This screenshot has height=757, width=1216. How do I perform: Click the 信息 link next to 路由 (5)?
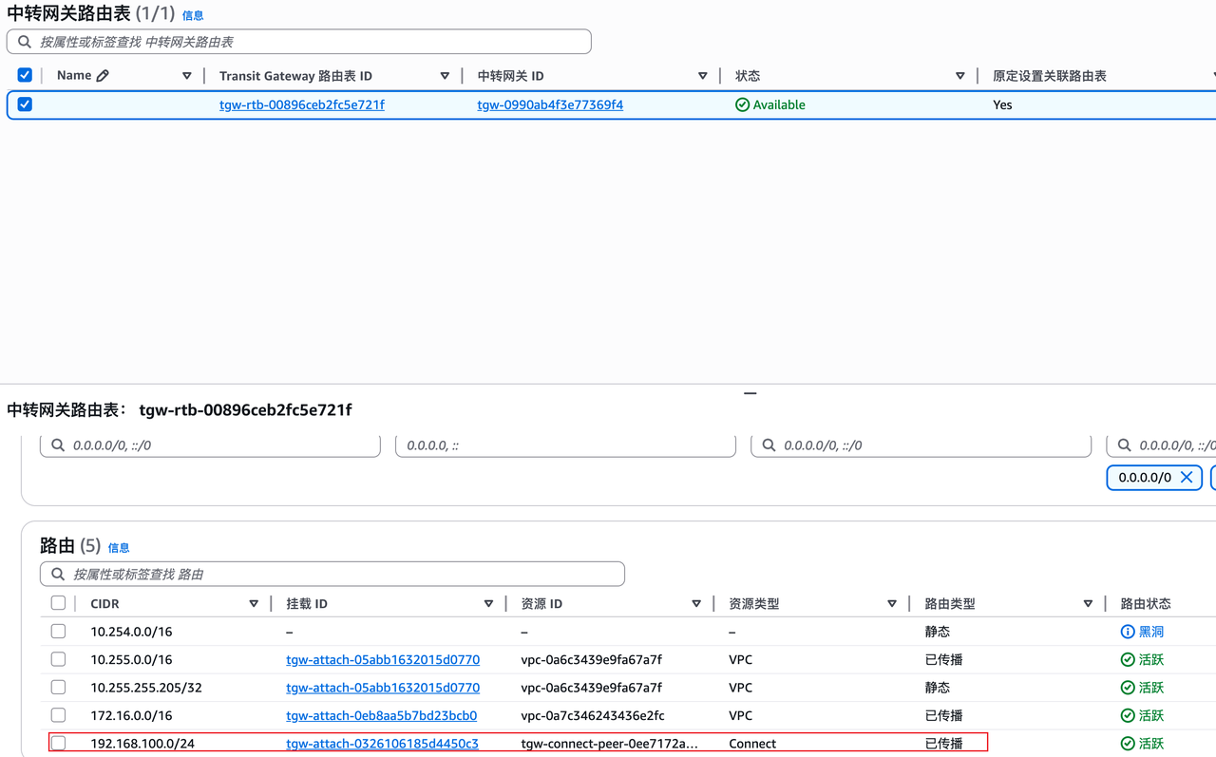pos(119,548)
